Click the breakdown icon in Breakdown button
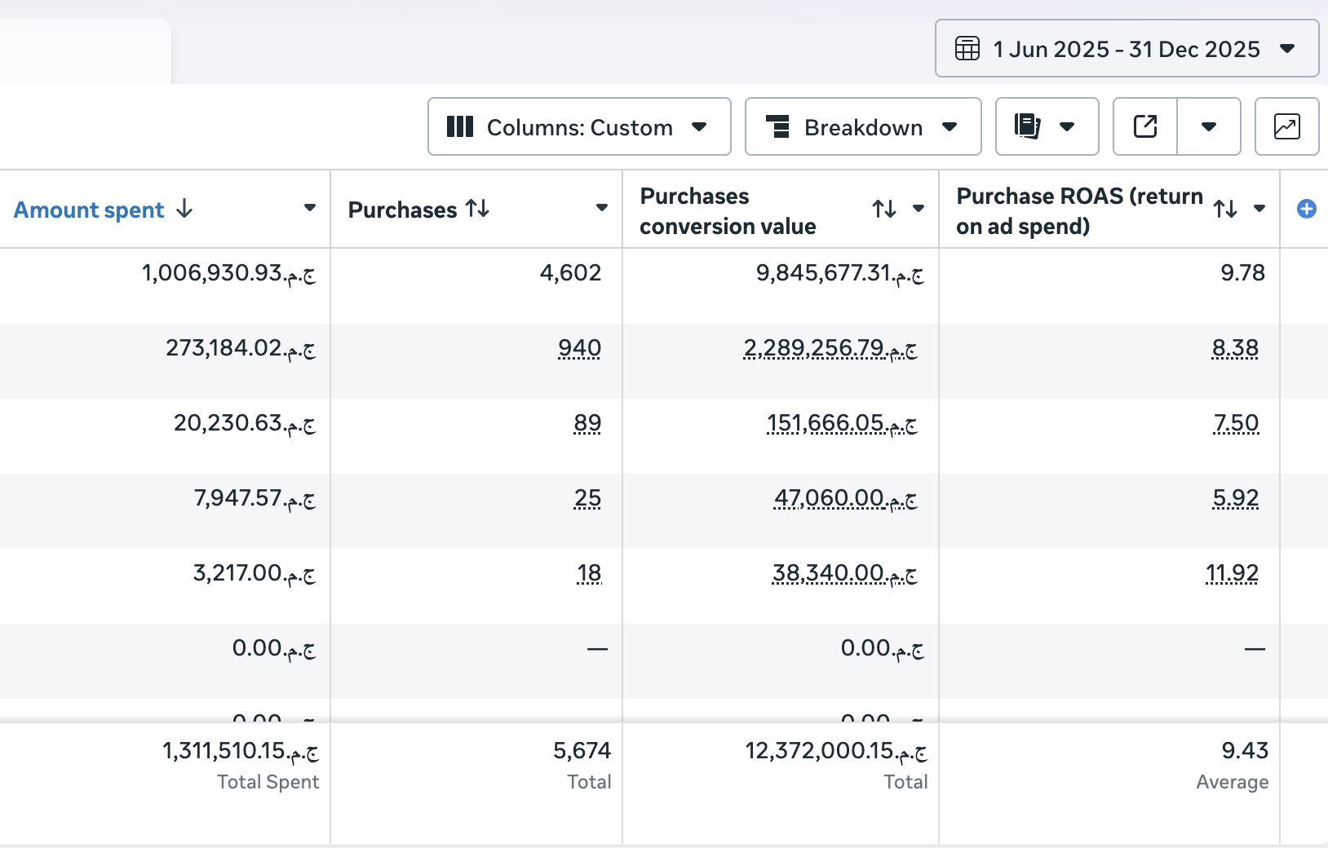Screen dimensions: 1328x848 coord(778,126)
